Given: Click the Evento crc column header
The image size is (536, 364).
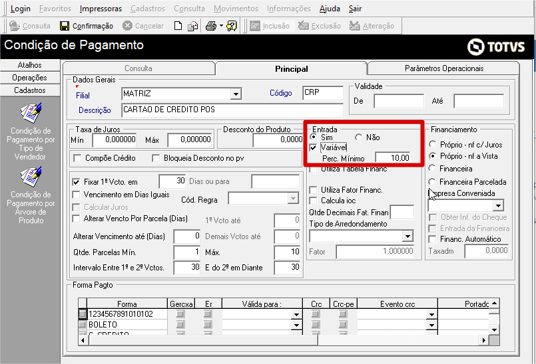Looking at the screenshot, I should coord(398,304).
